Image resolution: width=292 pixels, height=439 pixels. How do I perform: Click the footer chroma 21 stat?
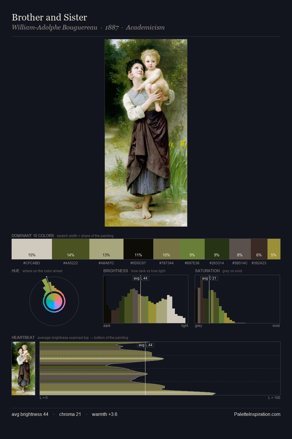(x=70, y=414)
